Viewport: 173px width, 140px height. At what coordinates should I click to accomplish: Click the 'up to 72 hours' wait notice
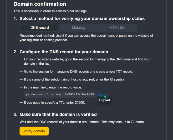(82, 122)
